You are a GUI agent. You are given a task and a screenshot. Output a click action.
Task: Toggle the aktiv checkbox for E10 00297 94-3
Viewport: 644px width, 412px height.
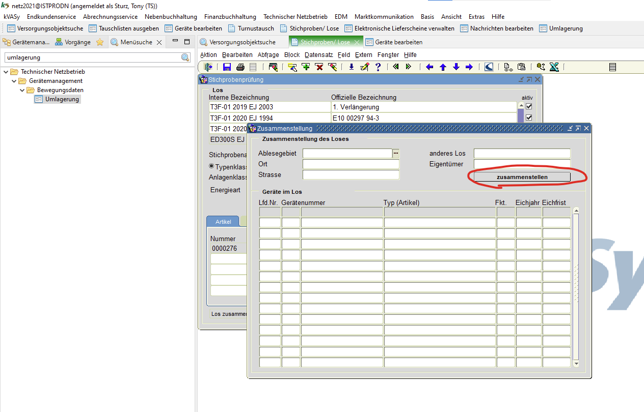tap(529, 118)
